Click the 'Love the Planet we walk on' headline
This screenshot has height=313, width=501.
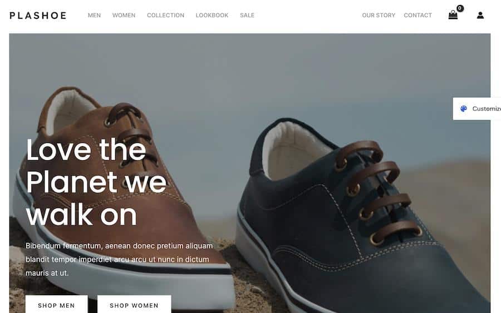[x=96, y=182]
